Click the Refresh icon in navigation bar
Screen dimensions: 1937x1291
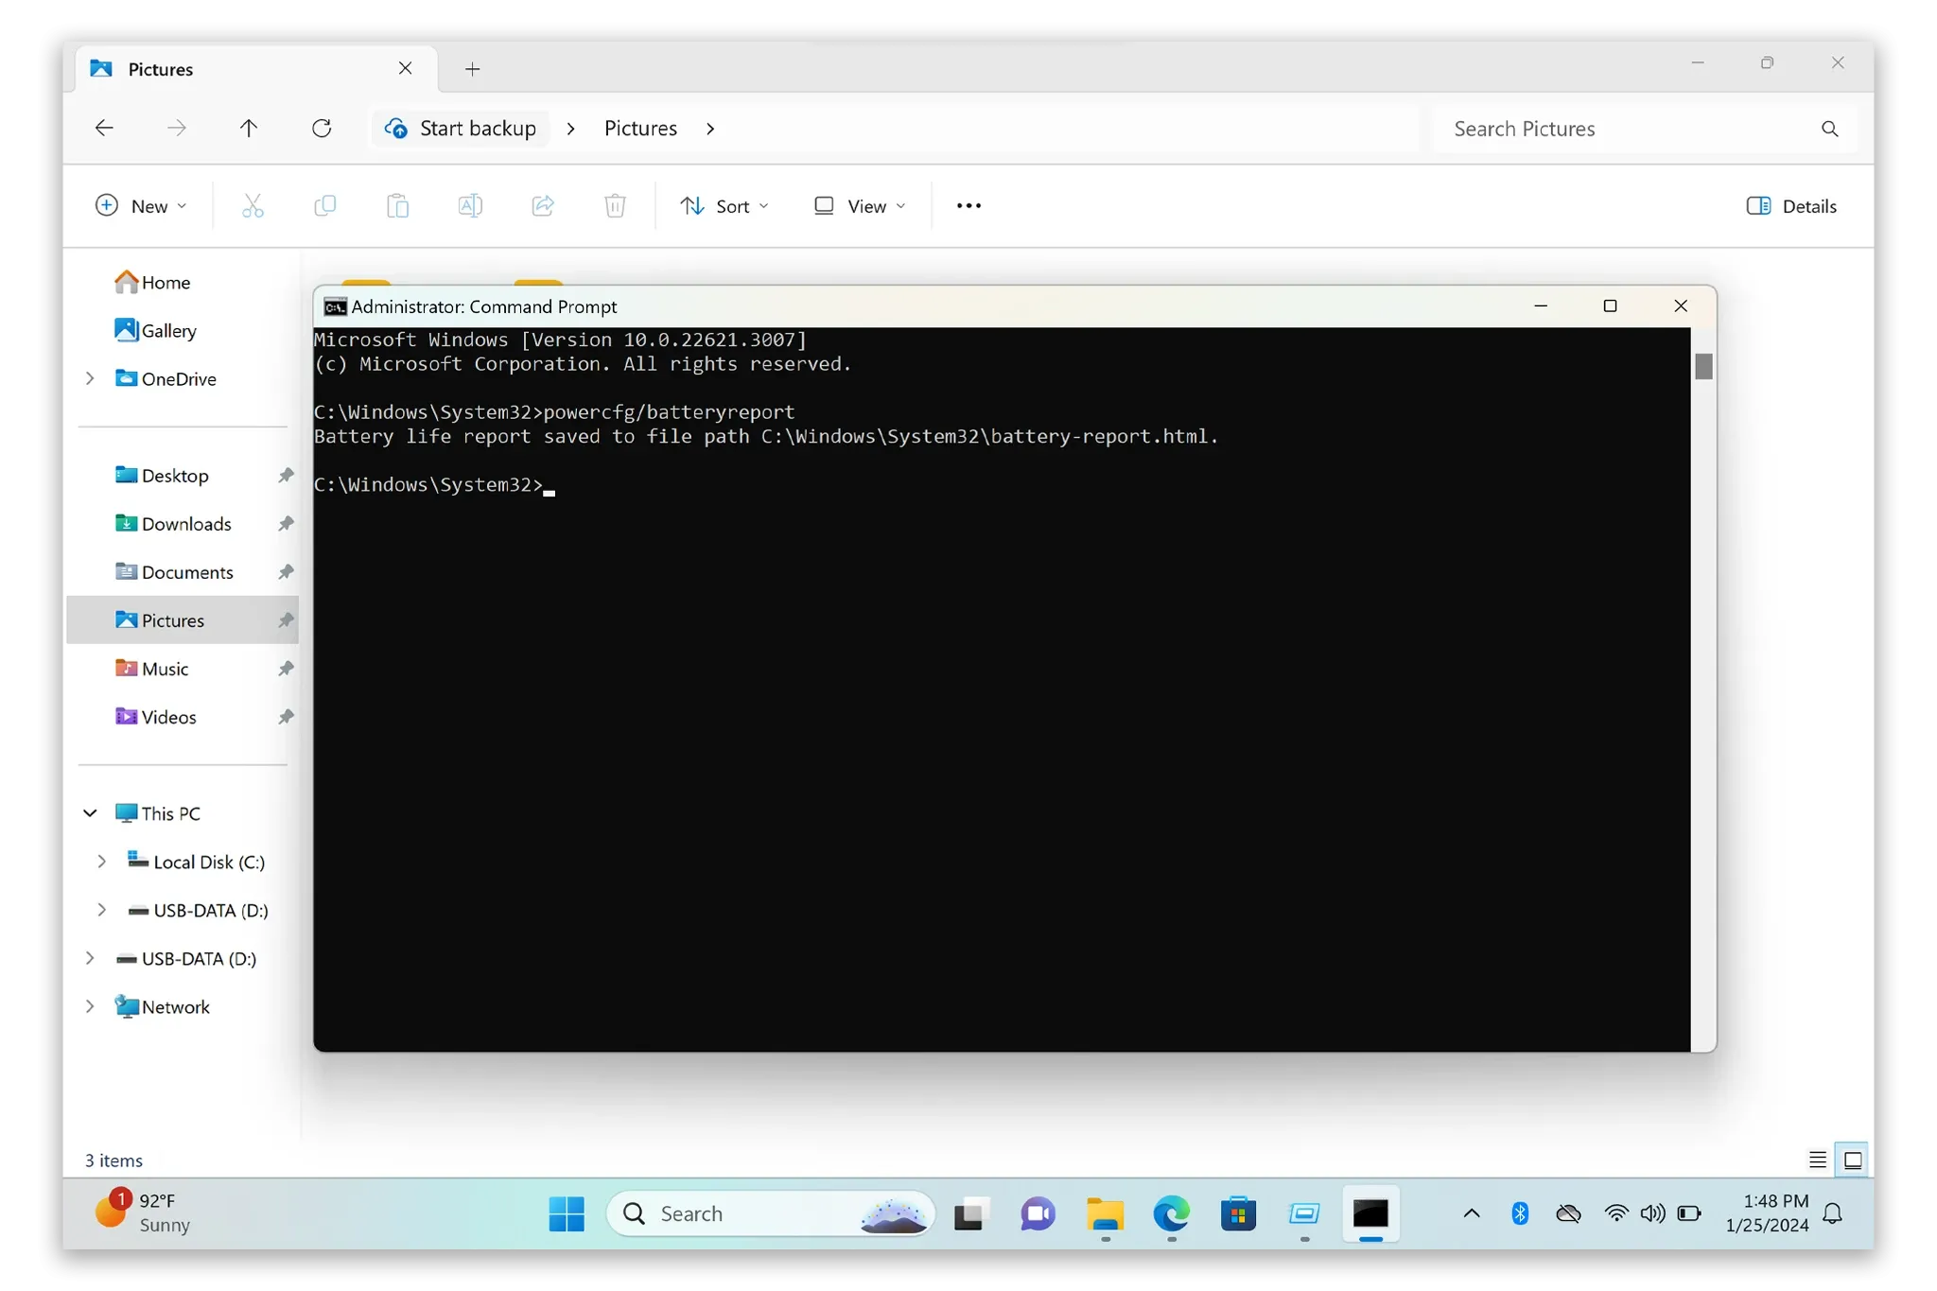click(322, 129)
